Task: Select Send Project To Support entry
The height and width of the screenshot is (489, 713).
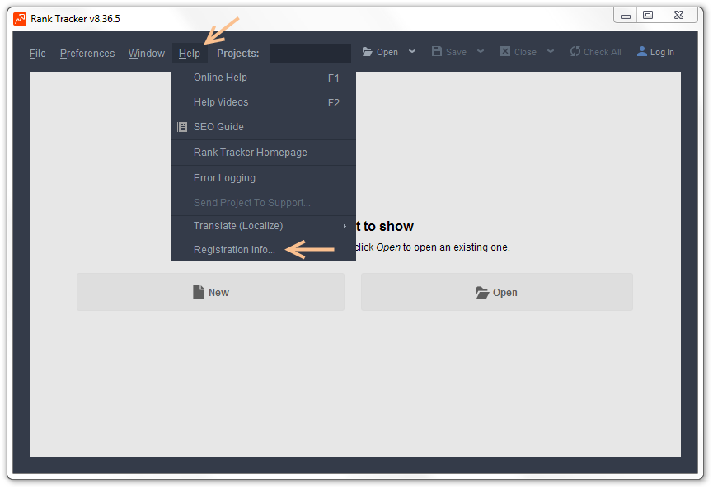Action: tap(264, 202)
